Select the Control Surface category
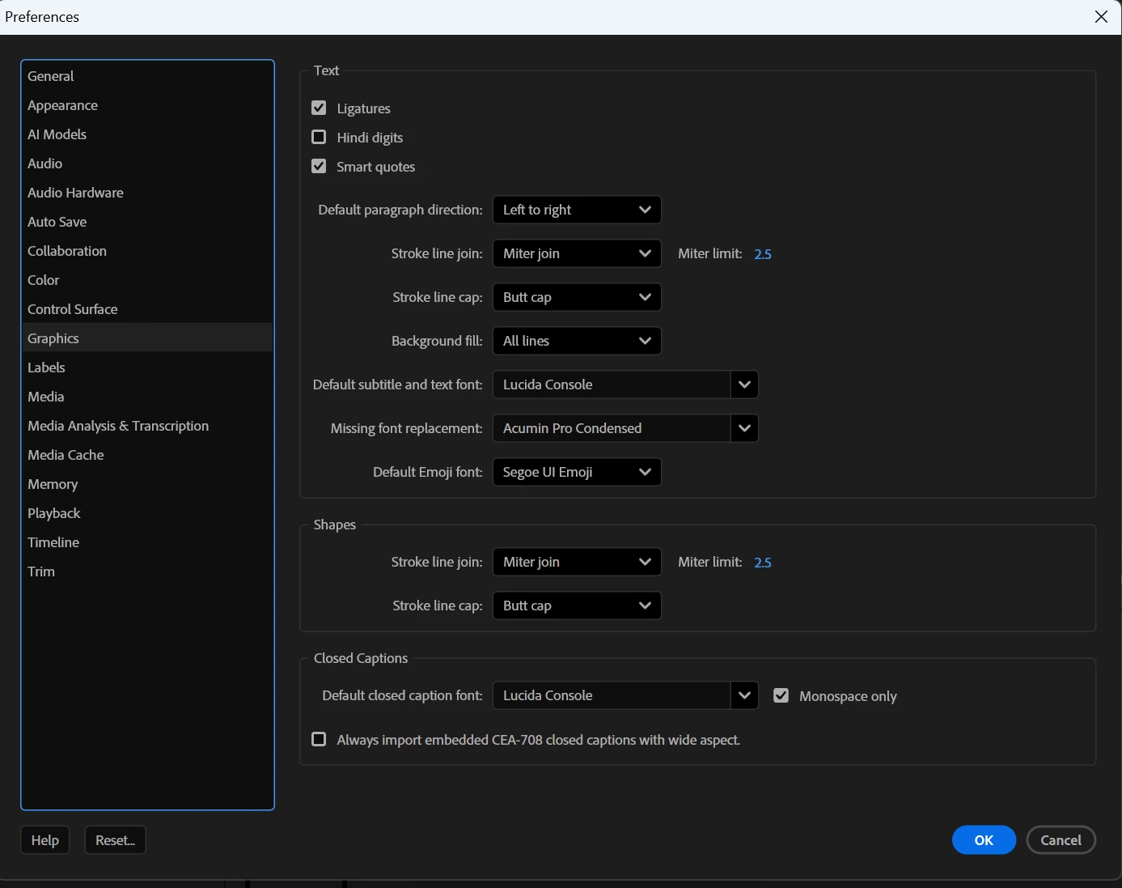1122x888 pixels. pos(147,309)
